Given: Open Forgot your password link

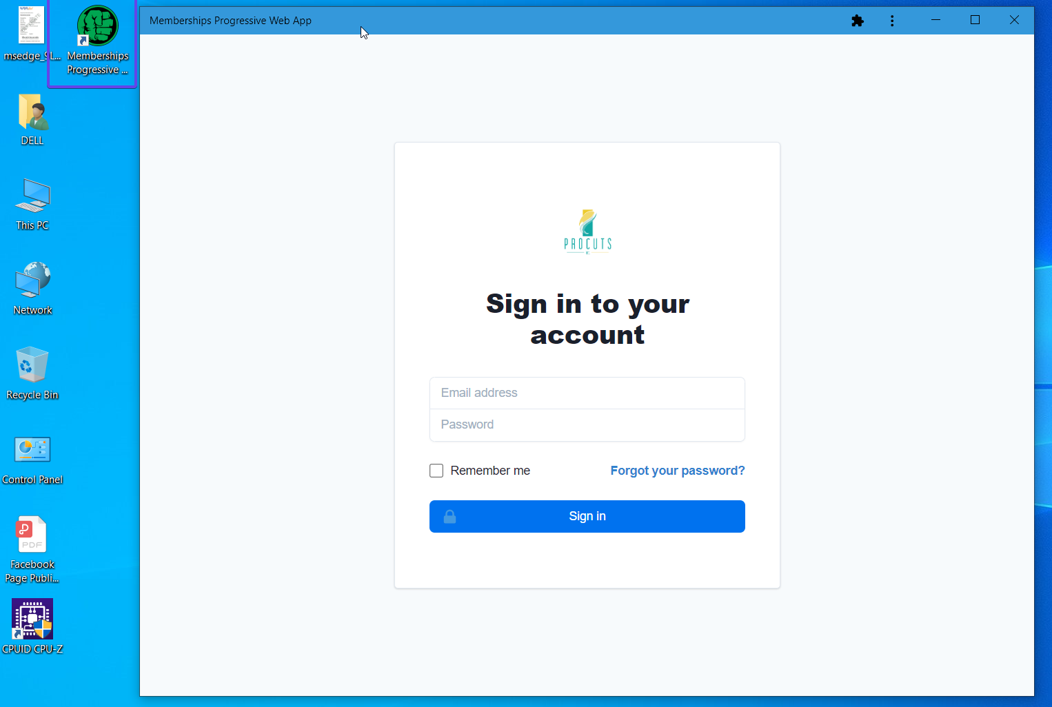Looking at the screenshot, I should tap(678, 471).
